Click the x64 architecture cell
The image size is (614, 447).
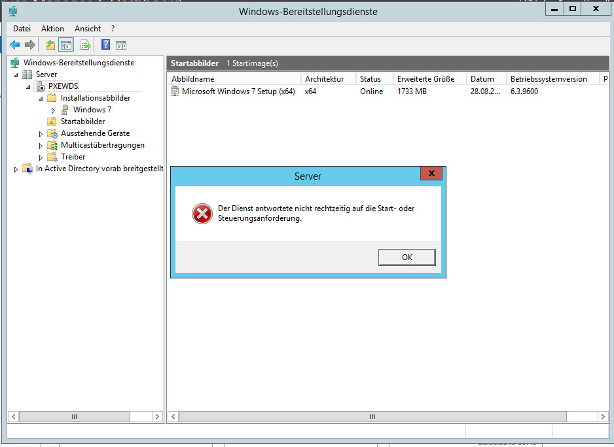(x=310, y=91)
